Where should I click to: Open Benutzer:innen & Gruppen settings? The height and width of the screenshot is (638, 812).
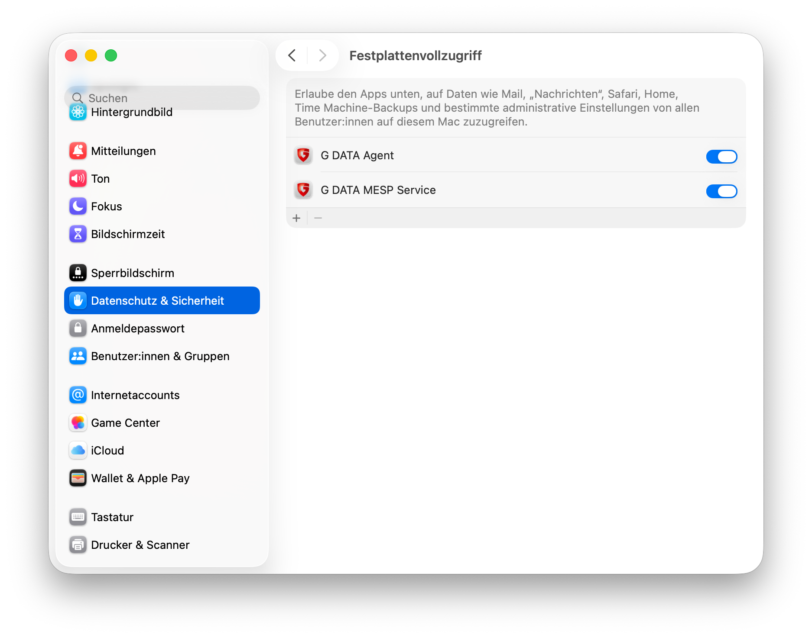click(160, 356)
